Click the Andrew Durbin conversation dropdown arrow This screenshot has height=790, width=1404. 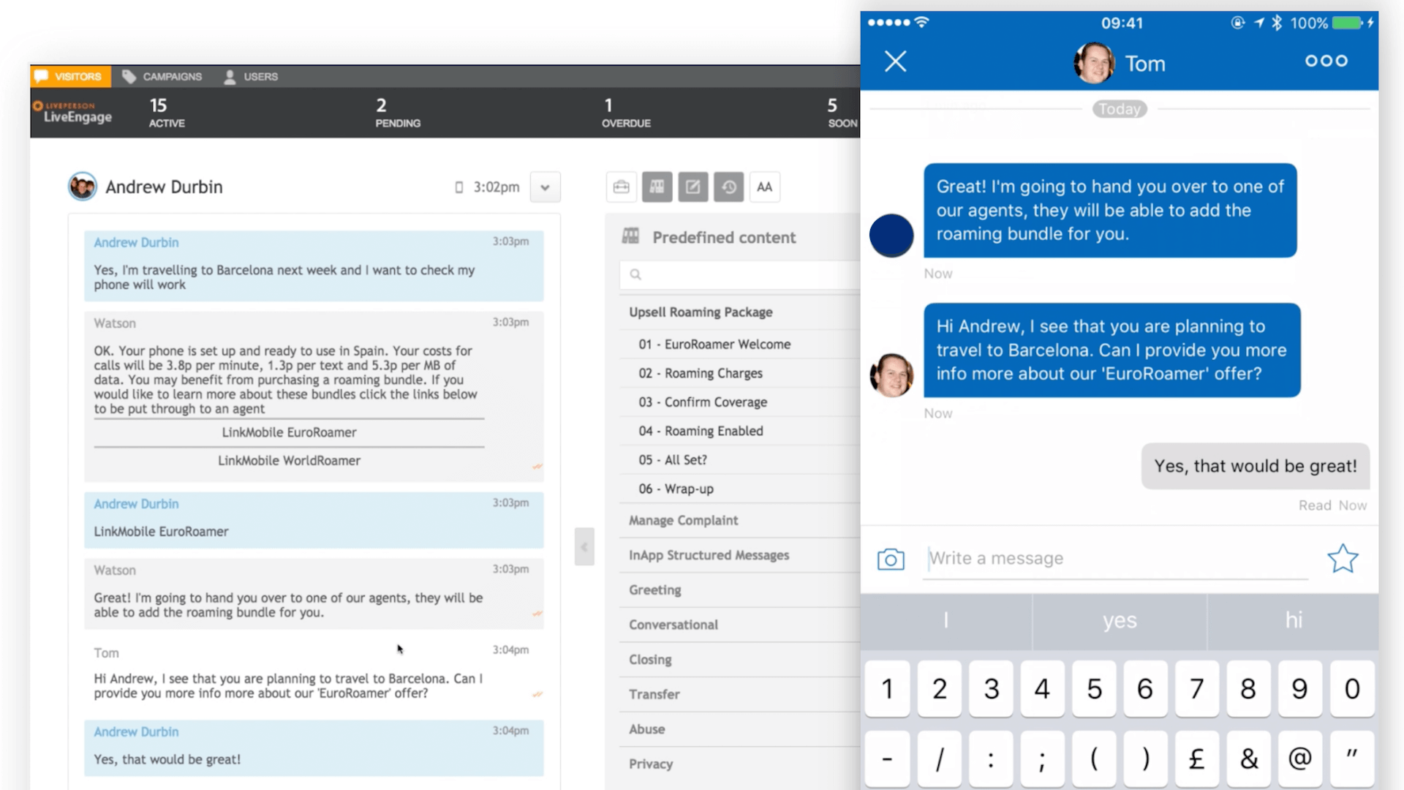pyautogui.click(x=545, y=187)
